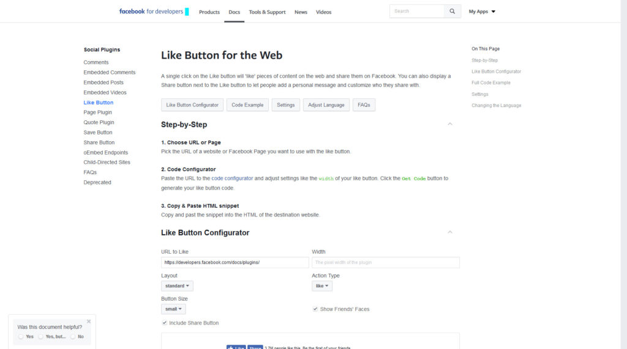Screen dimensions: 627x349
Task: Open the My Apps dropdown arrow
Action: [494, 12]
